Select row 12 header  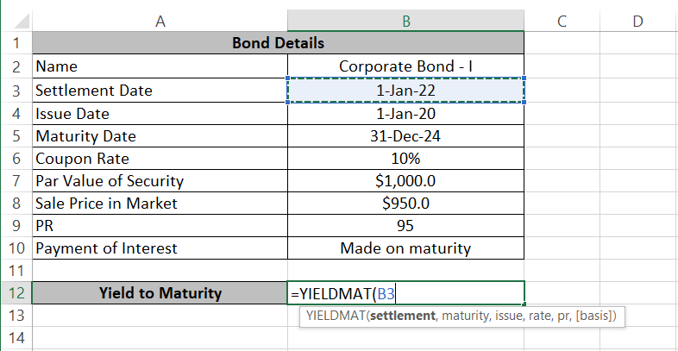point(16,293)
